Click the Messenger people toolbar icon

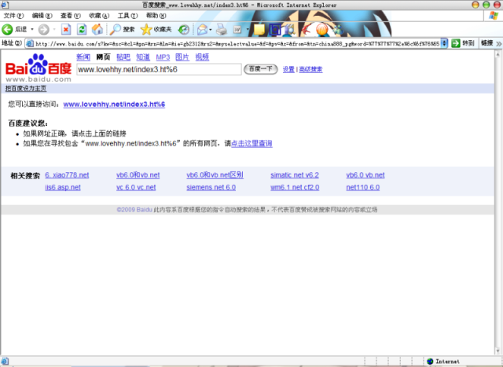click(338, 30)
